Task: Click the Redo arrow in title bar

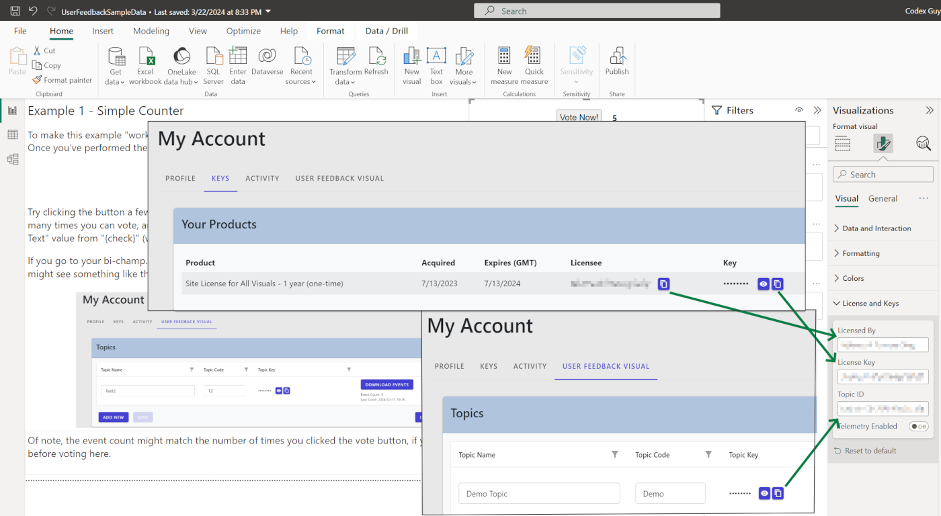Action: click(51, 11)
